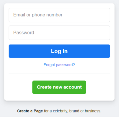
Task: Tap the white Log In label
Action: point(59,51)
